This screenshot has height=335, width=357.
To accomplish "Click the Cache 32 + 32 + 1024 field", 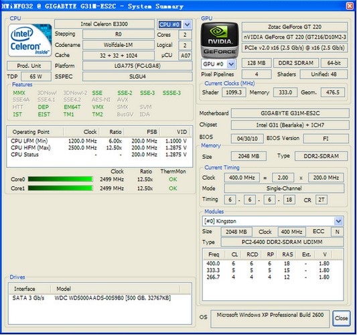I will [118, 56].
